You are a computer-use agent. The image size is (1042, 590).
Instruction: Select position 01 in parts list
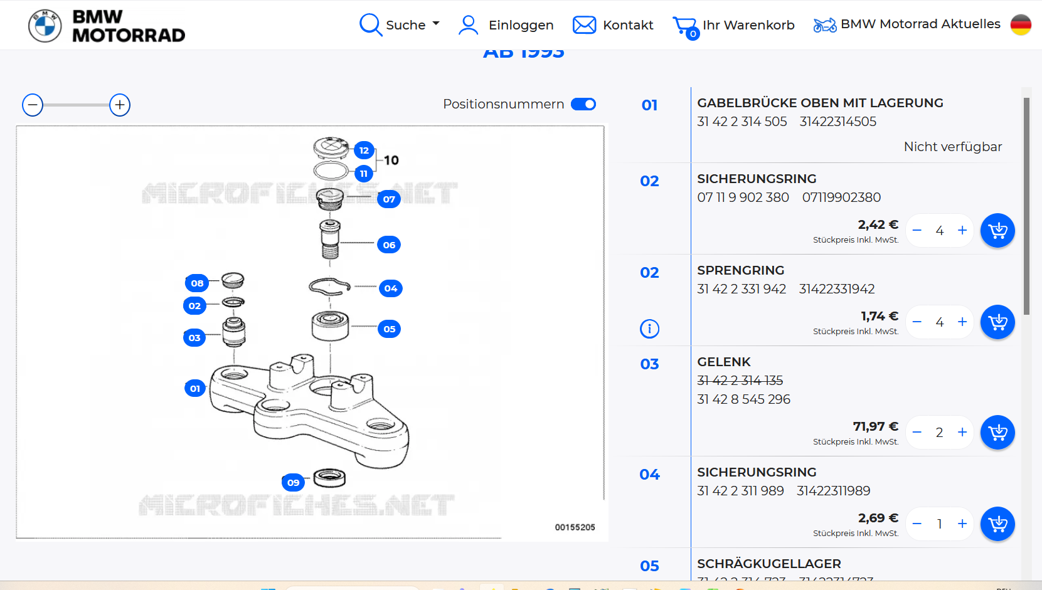[x=649, y=105]
